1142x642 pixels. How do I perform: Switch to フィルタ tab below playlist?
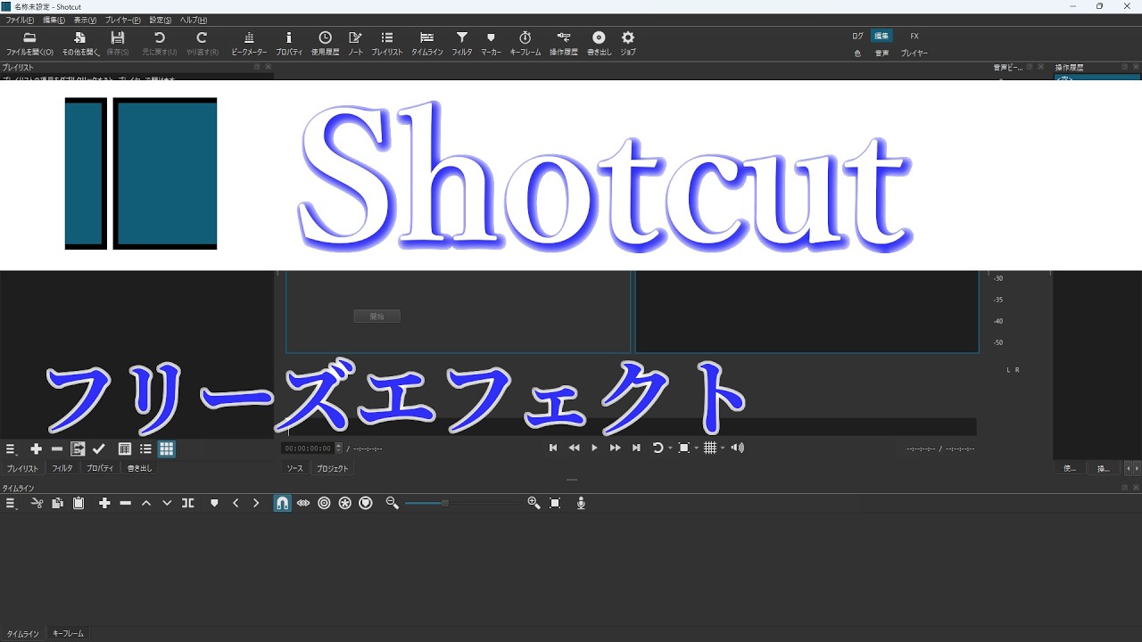tap(62, 468)
